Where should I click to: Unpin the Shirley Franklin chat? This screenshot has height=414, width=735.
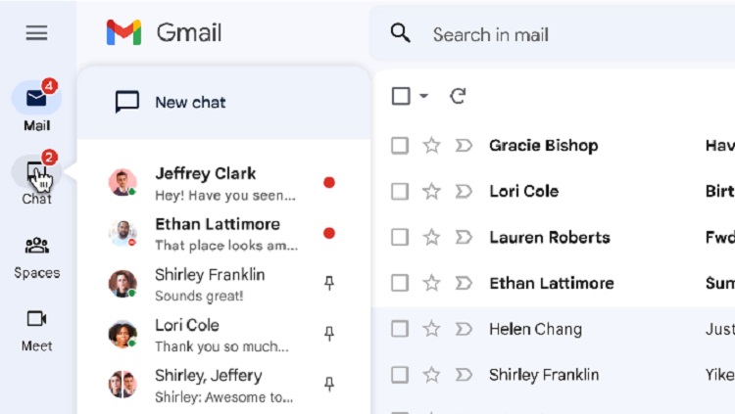(x=329, y=283)
